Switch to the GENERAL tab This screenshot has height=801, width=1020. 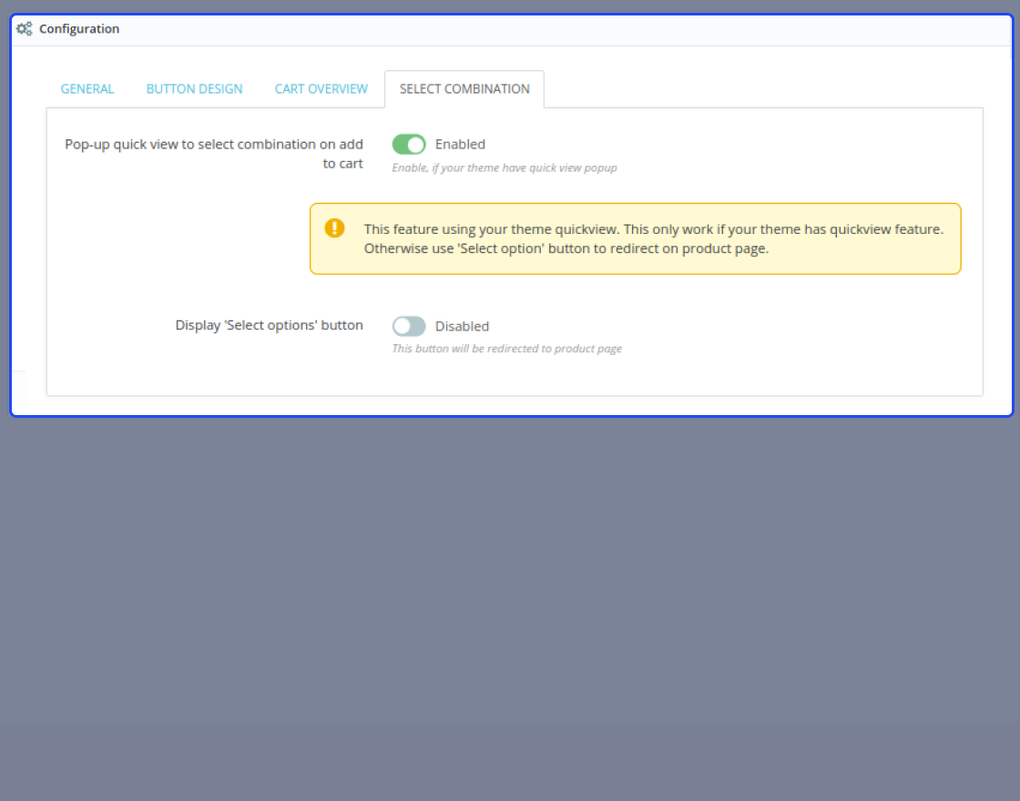click(87, 89)
